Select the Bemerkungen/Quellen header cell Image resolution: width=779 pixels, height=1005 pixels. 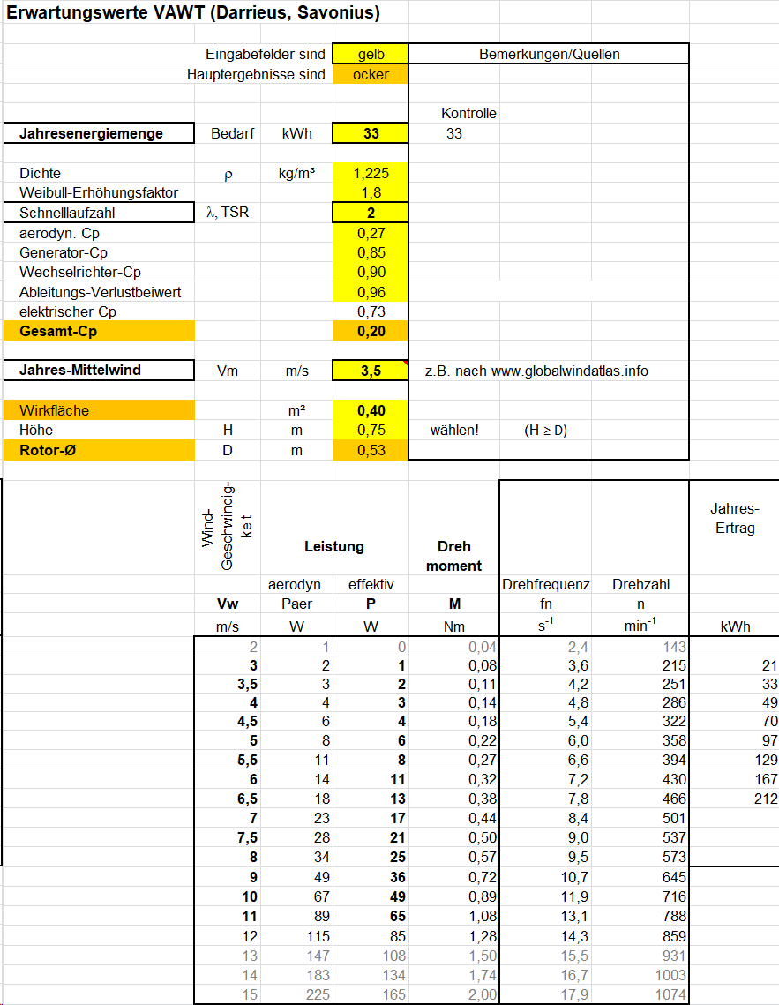(x=549, y=55)
